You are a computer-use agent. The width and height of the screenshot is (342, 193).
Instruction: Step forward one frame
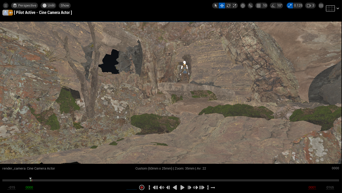189,187
